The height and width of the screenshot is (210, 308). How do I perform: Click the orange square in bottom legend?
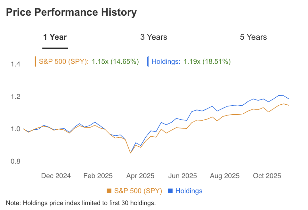[x=109, y=191]
